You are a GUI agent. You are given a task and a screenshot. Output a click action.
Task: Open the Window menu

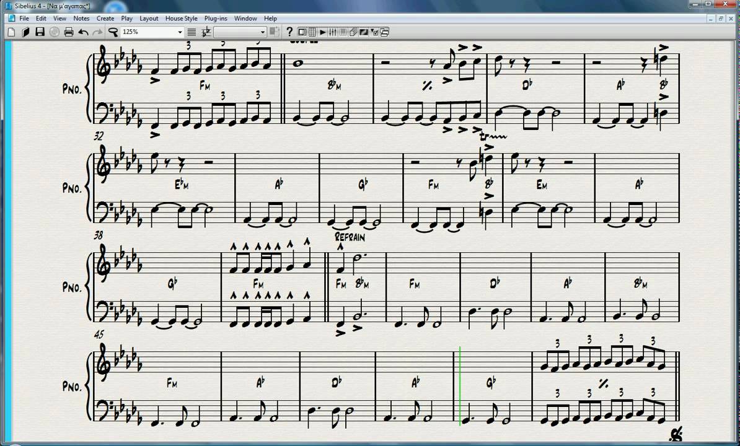245,19
